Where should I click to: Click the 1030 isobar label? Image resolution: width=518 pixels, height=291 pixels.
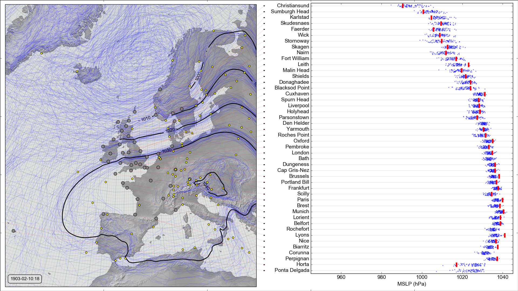(x=167, y=151)
